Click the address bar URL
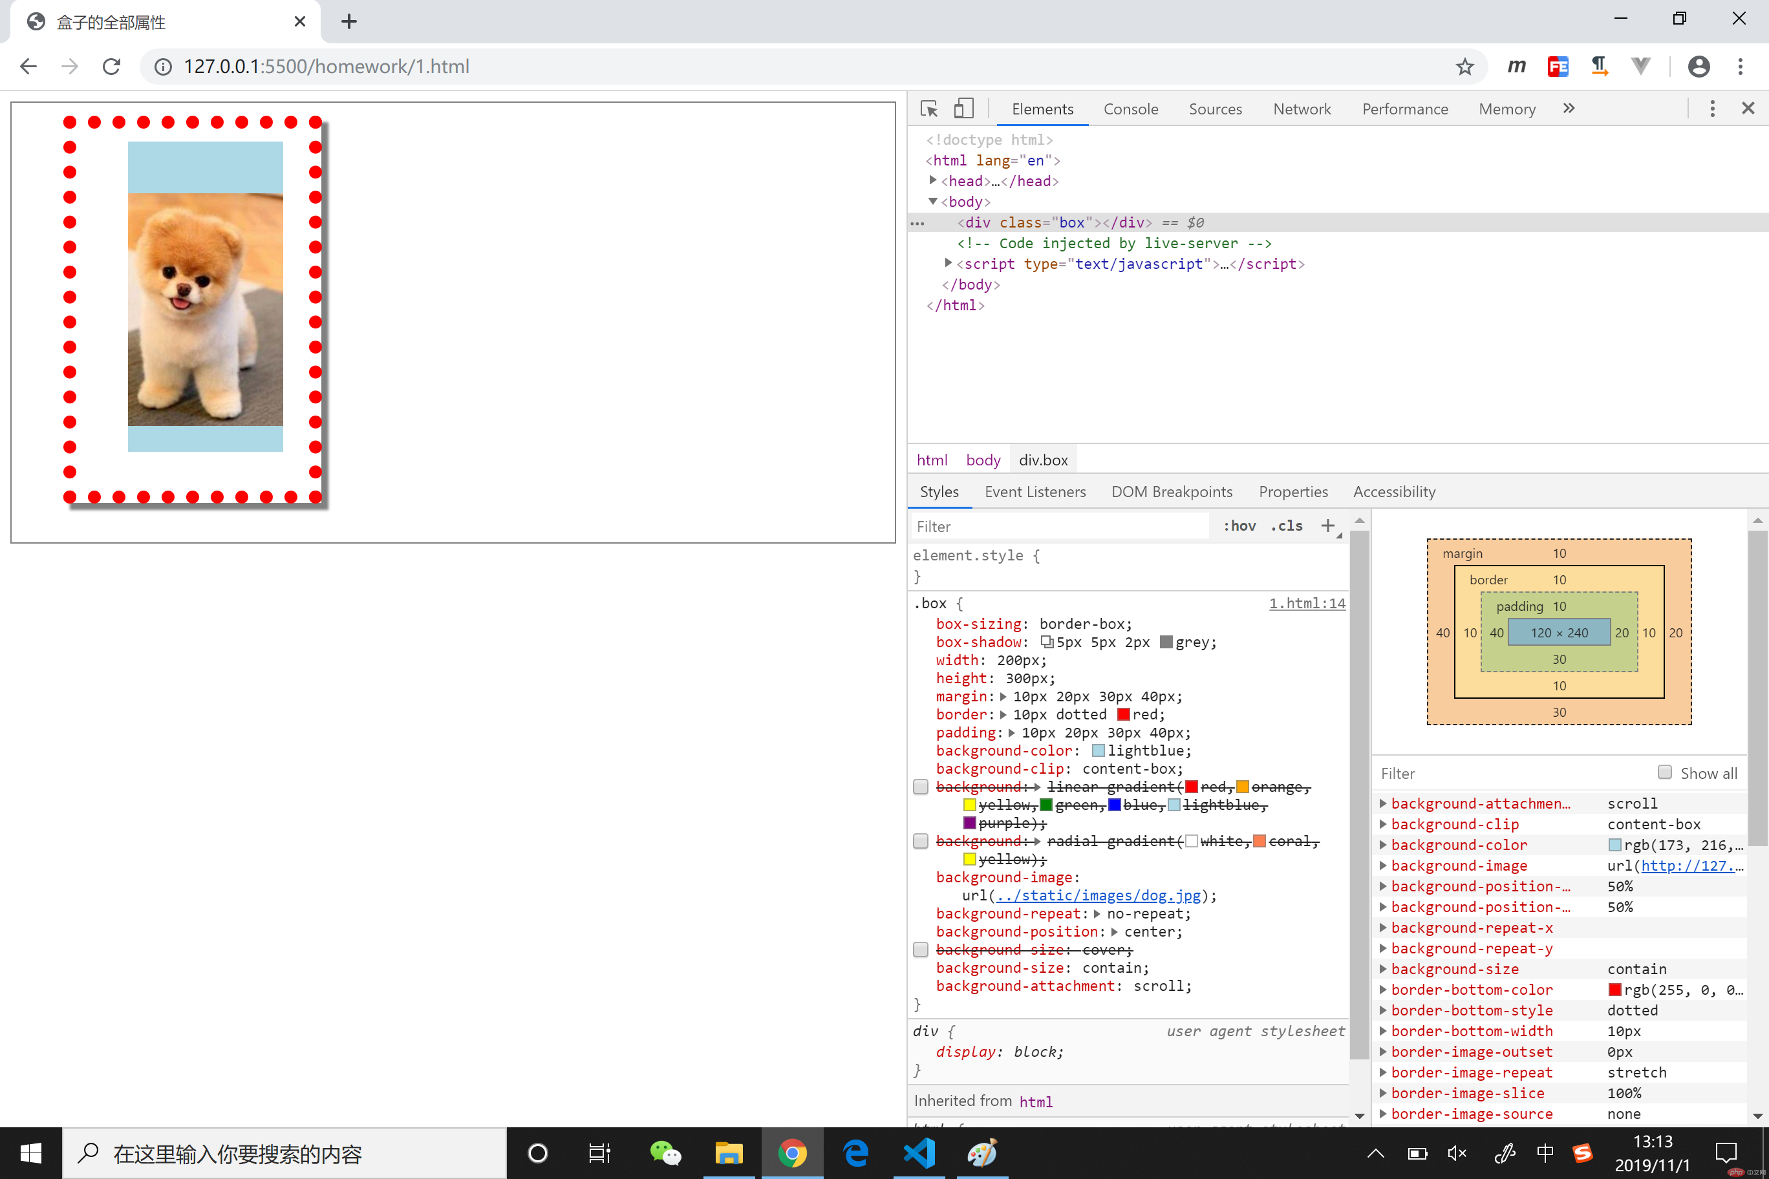Image resolution: width=1769 pixels, height=1179 pixels. (x=327, y=67)
